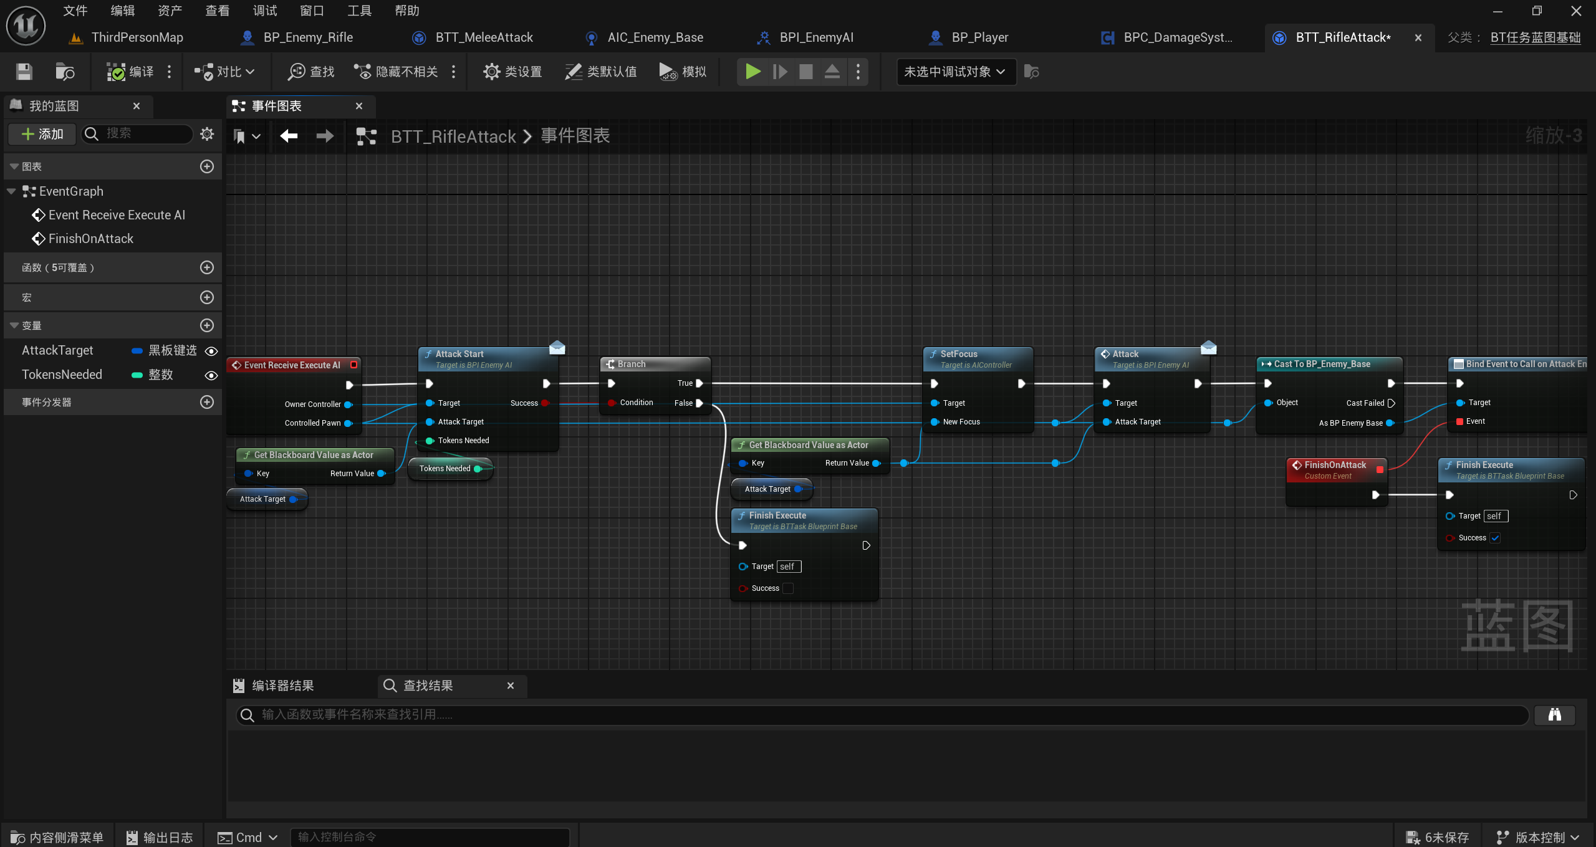Uncheck Success checkbox on right Finish Execute node
This screenshot has height=847, width=1596.
coord(1495,538)
